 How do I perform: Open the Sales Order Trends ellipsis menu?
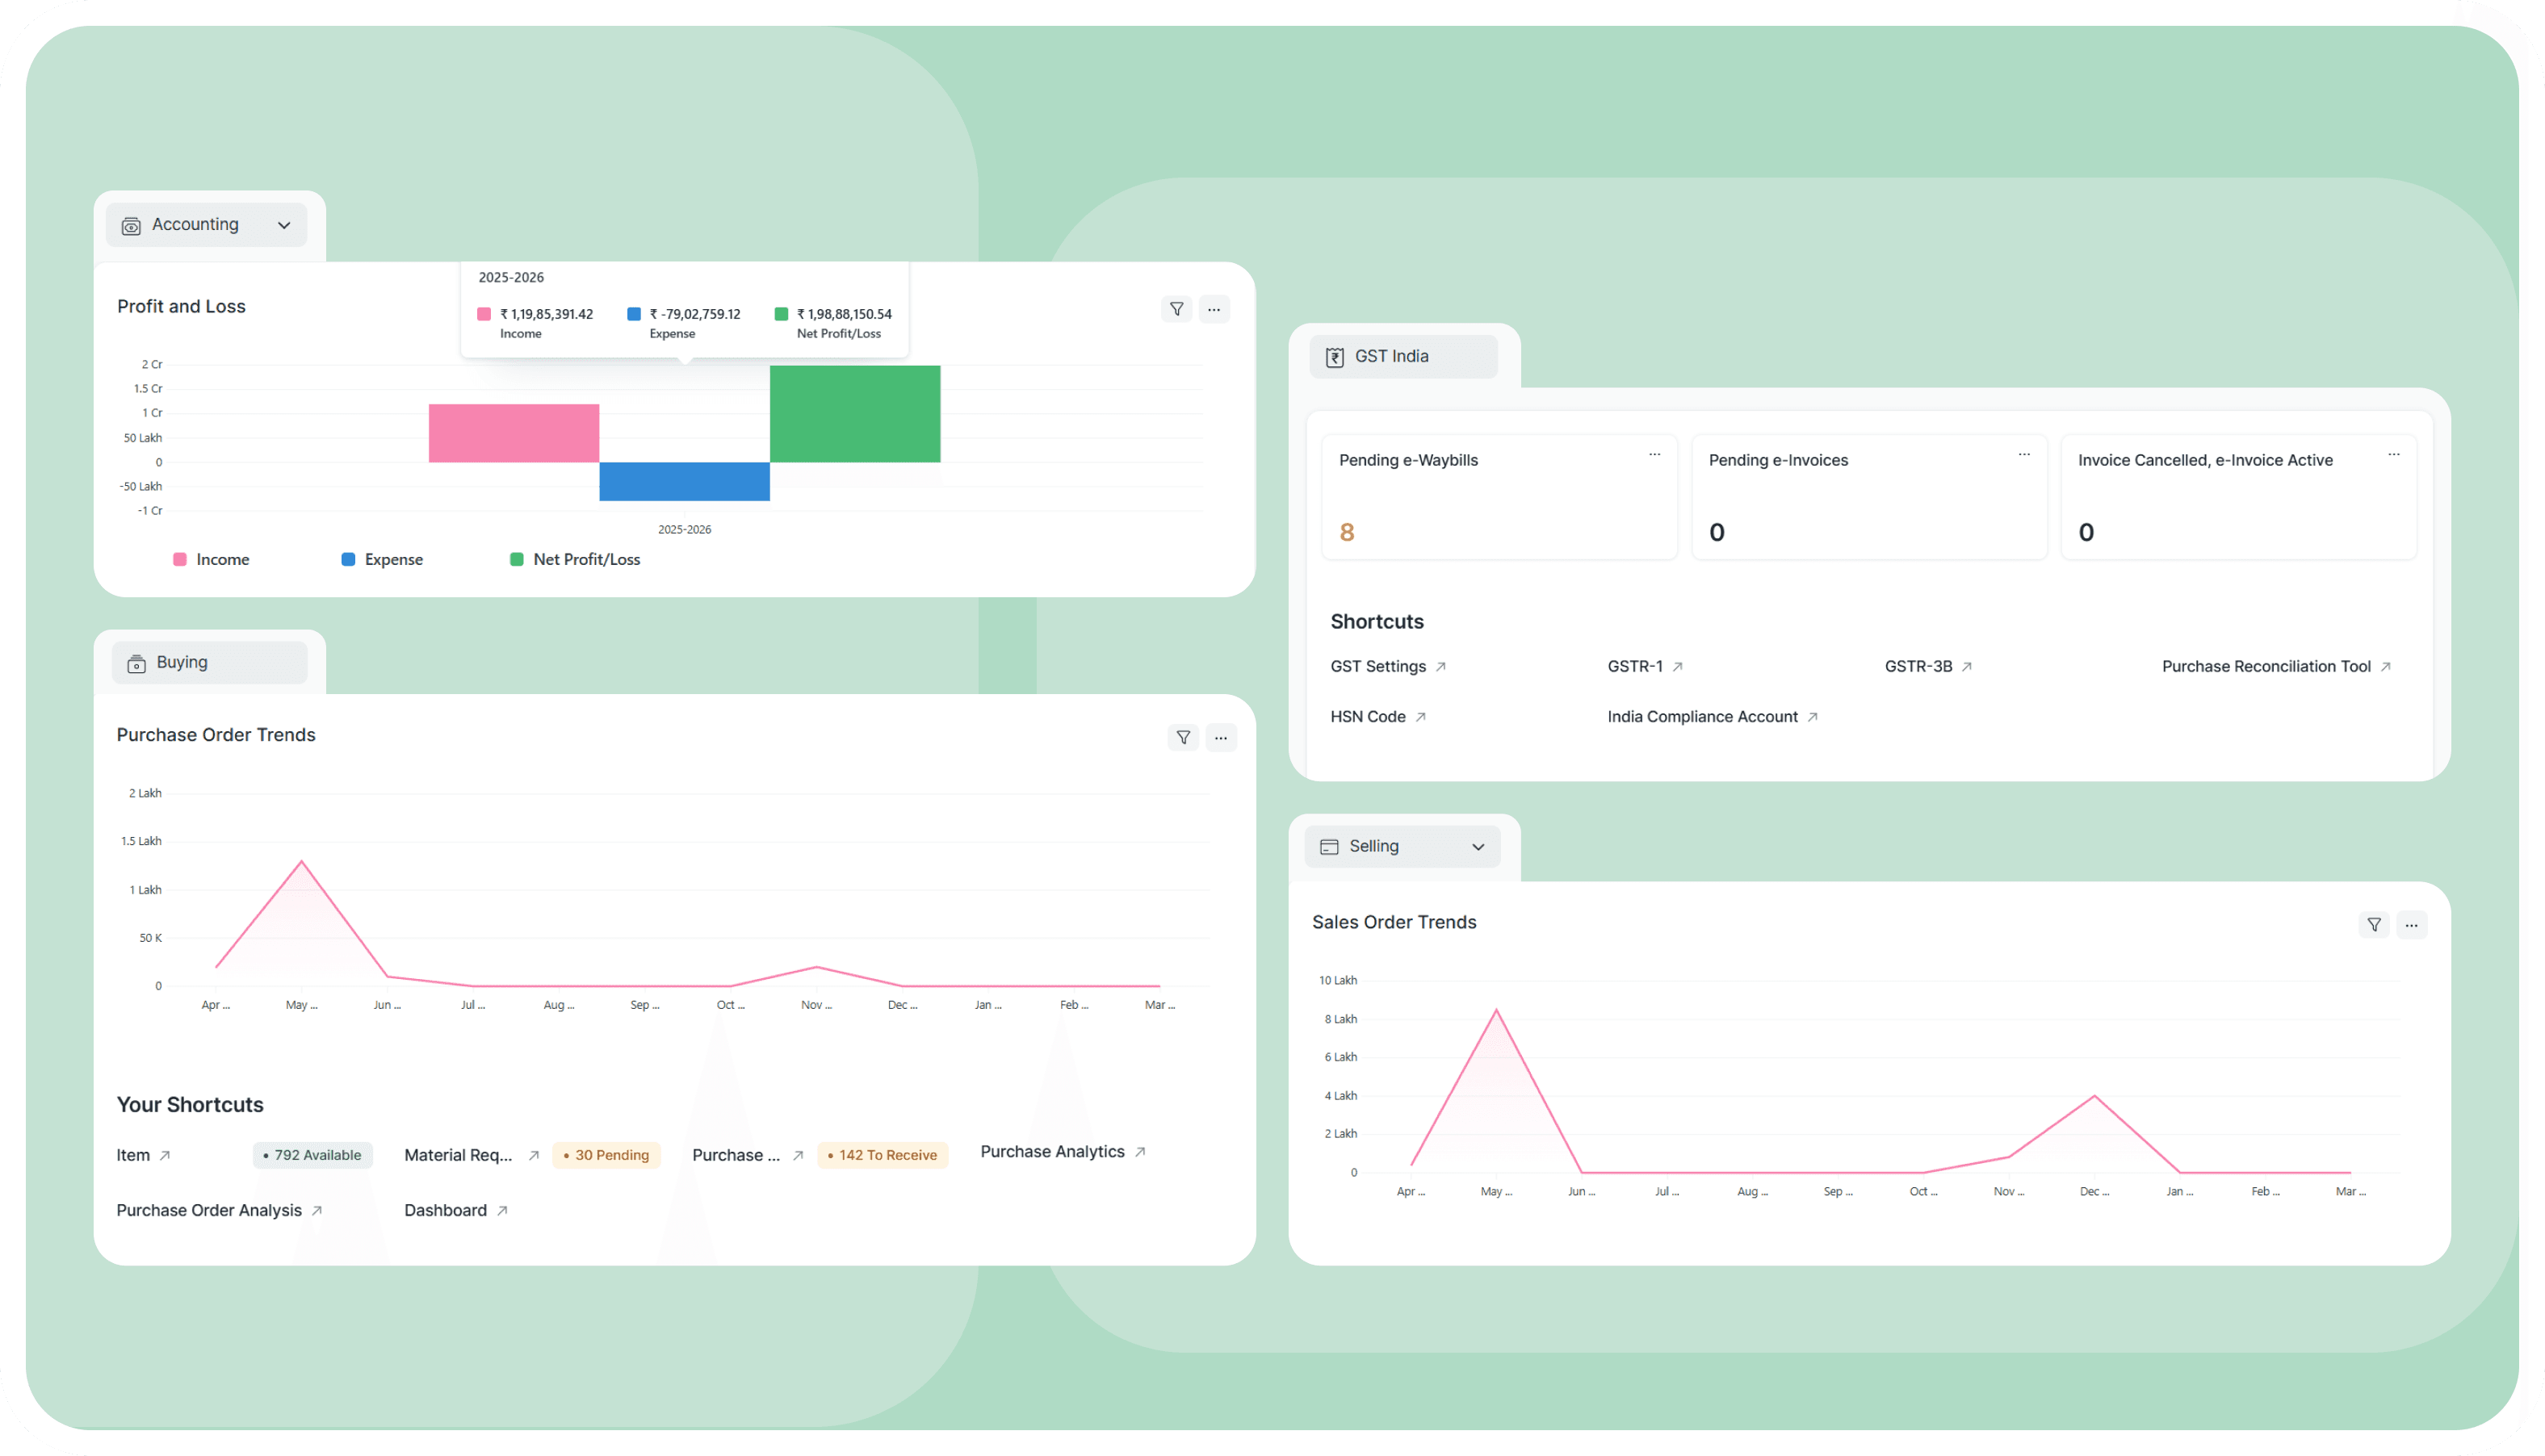pyautogui.click(x=2412, y=924)
